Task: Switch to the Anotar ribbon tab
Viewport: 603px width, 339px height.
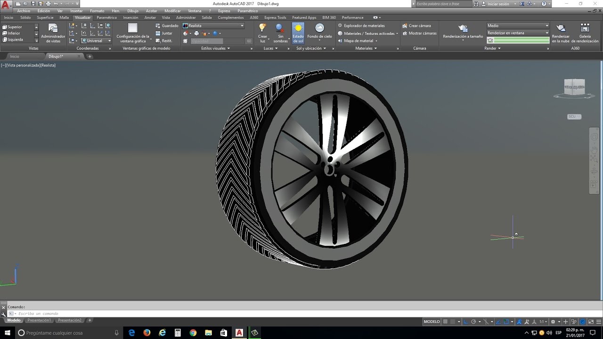Action: click(150, 17)
